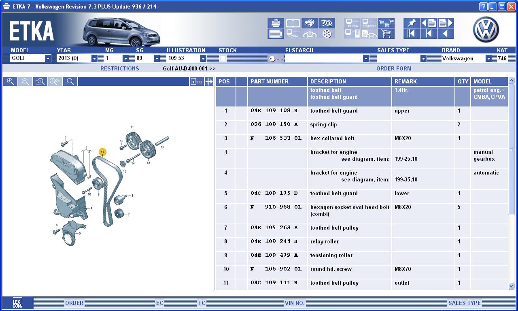This screenshot has height=311, width=518.
Task: Go to previous page icon
Action: click(429, 23)
